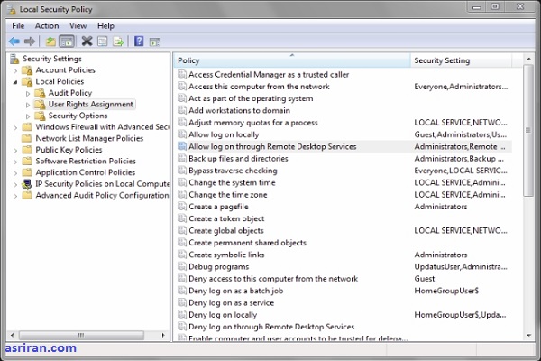Image resolution: width=541 pixels, height=361 pixels.
Task: Open the Action menu
Action: pyautogui.click(x=47, y=26)
